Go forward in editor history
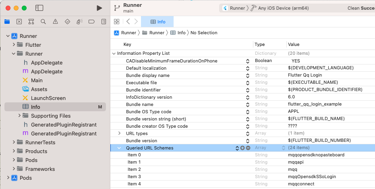This screenshot has height=189, width=375. coord(136,22)
